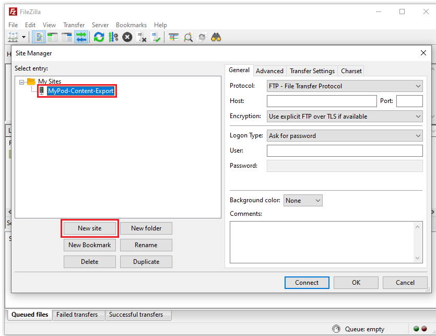436x336 pixels.
Task: Select MyPod-Content-Export site entry
Action: pyautogui.click(x=80, y=91)
